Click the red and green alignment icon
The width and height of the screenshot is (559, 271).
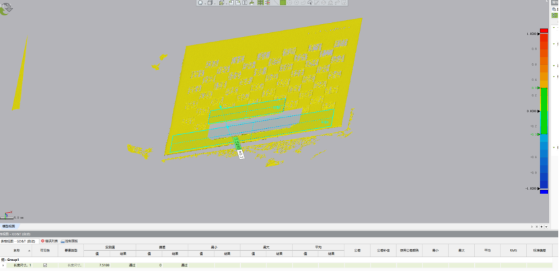click(x=267, y=3)
